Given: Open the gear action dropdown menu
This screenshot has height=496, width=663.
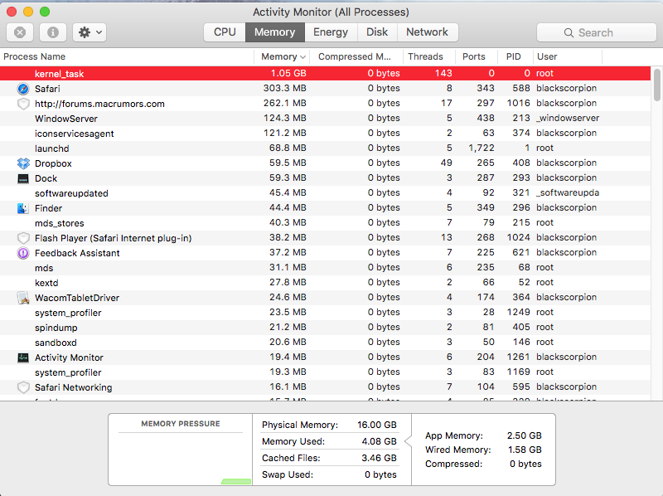Looking at the screenshot, I should pos(90,32).
